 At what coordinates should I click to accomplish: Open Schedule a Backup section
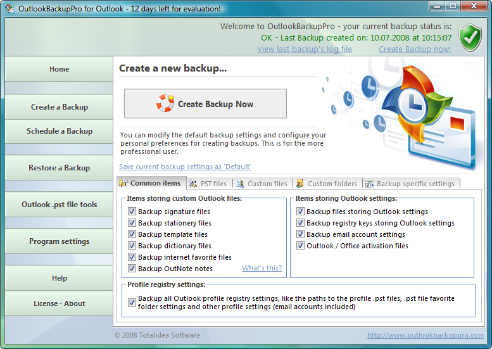click(x=59, y=131)
